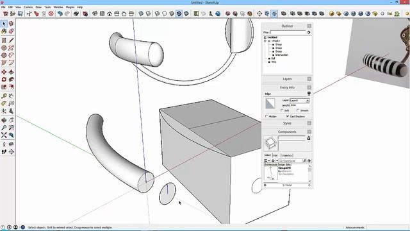Click the material swatch in Entity Info
The height and width of the screenshot is (231, 410).
point(270,103)
